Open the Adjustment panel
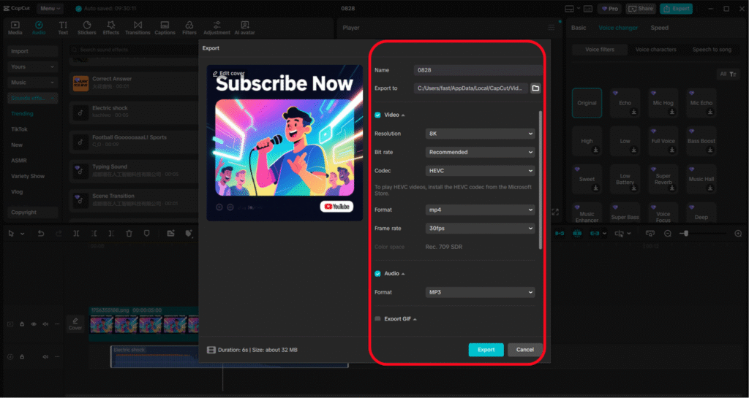 click(217, 28)
